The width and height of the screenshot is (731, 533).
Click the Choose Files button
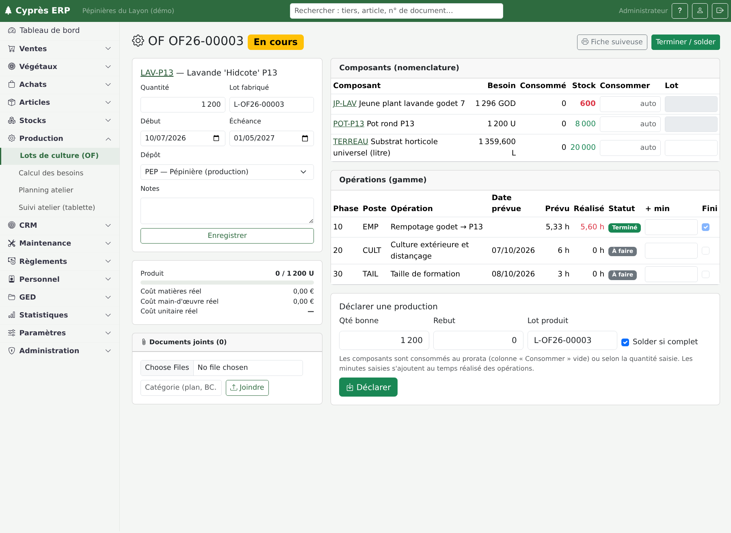[167, 368]
